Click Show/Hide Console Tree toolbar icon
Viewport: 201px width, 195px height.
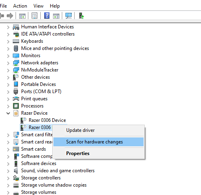click(22, 16)
